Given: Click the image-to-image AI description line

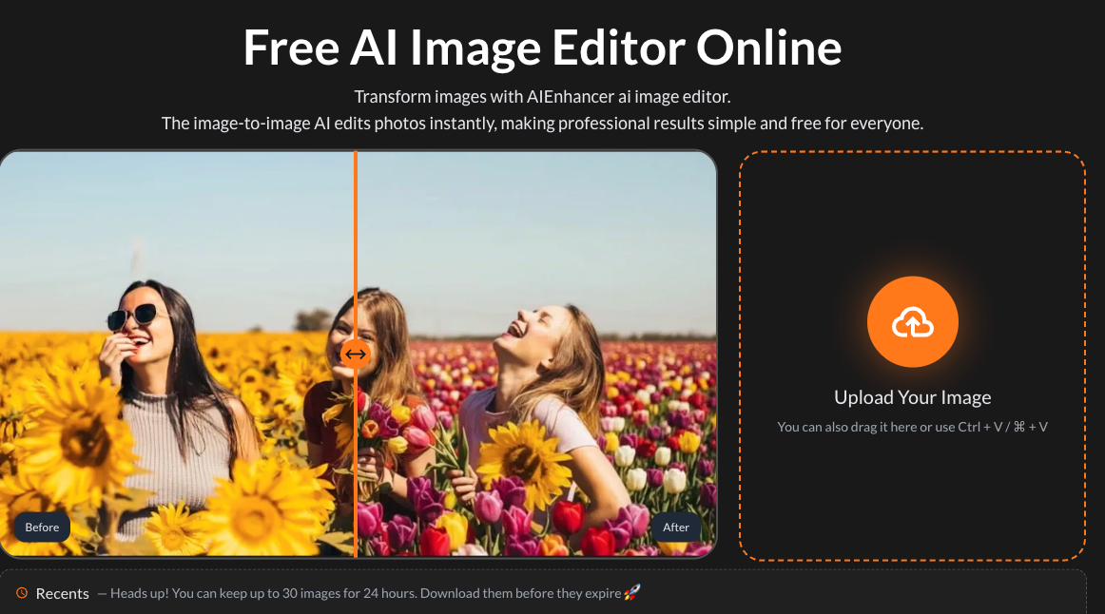Looking at the screenshot, I should pyautogui.click(x=543, y=124).
